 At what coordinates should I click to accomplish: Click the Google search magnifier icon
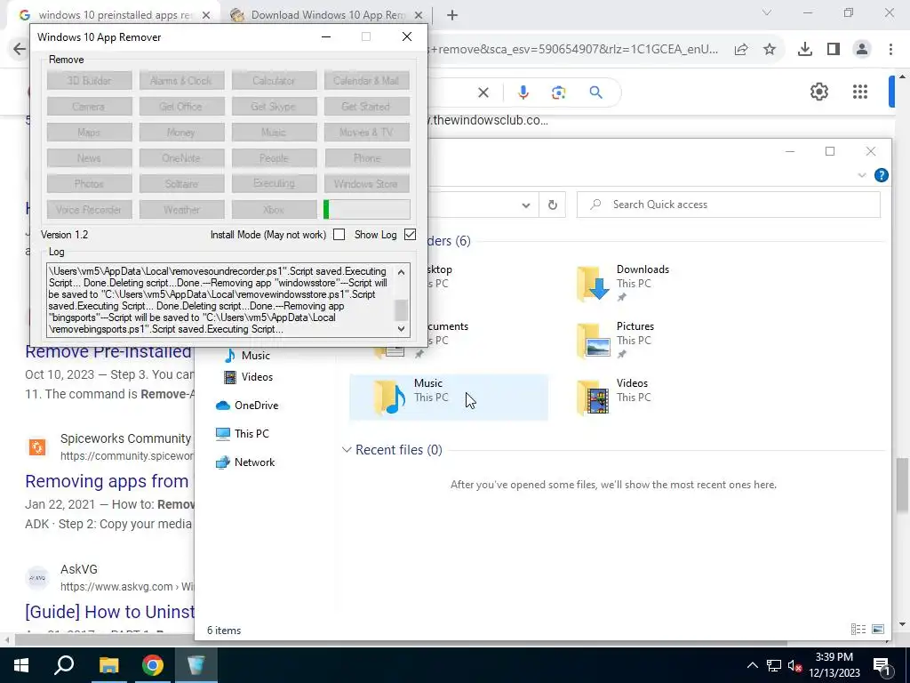coord(595,92)
